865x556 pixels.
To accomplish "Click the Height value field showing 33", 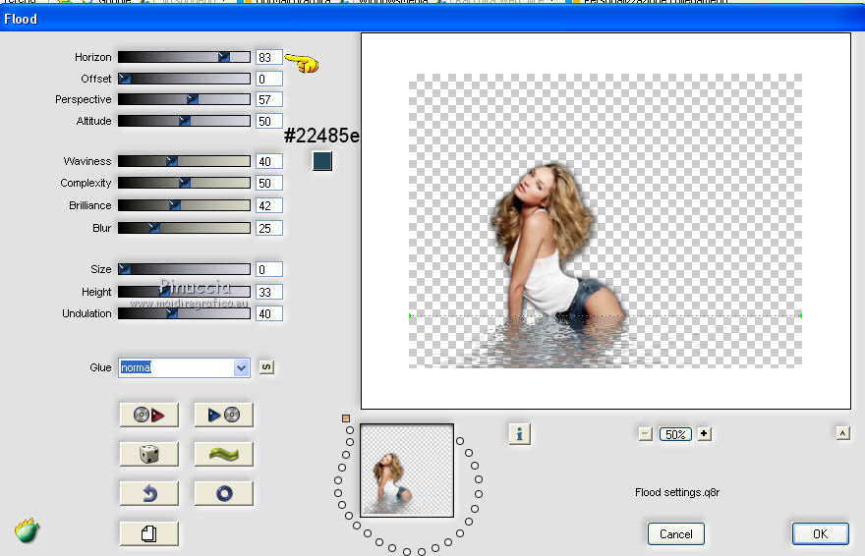I will click(x=269, y=292).
